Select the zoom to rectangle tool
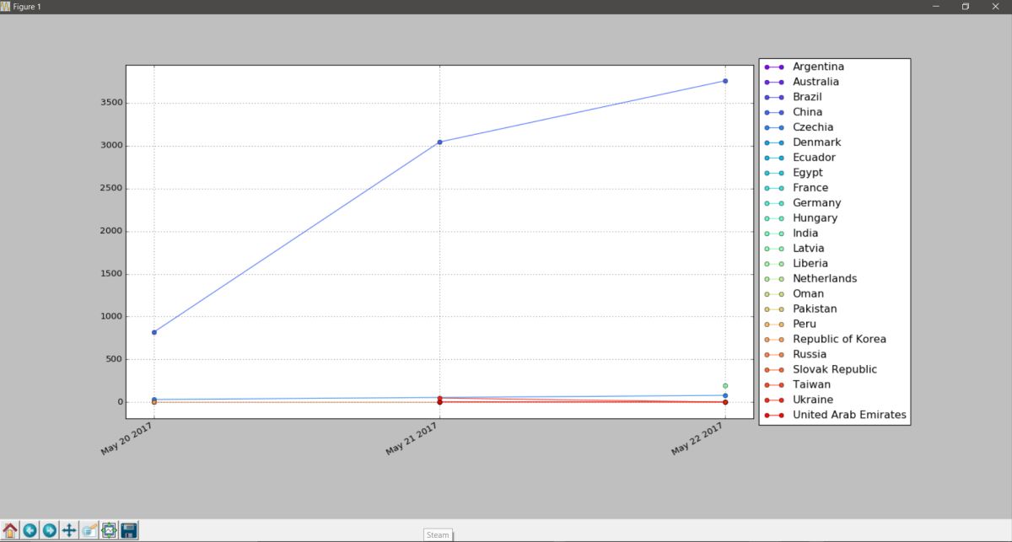 click(x=89, y=530)
